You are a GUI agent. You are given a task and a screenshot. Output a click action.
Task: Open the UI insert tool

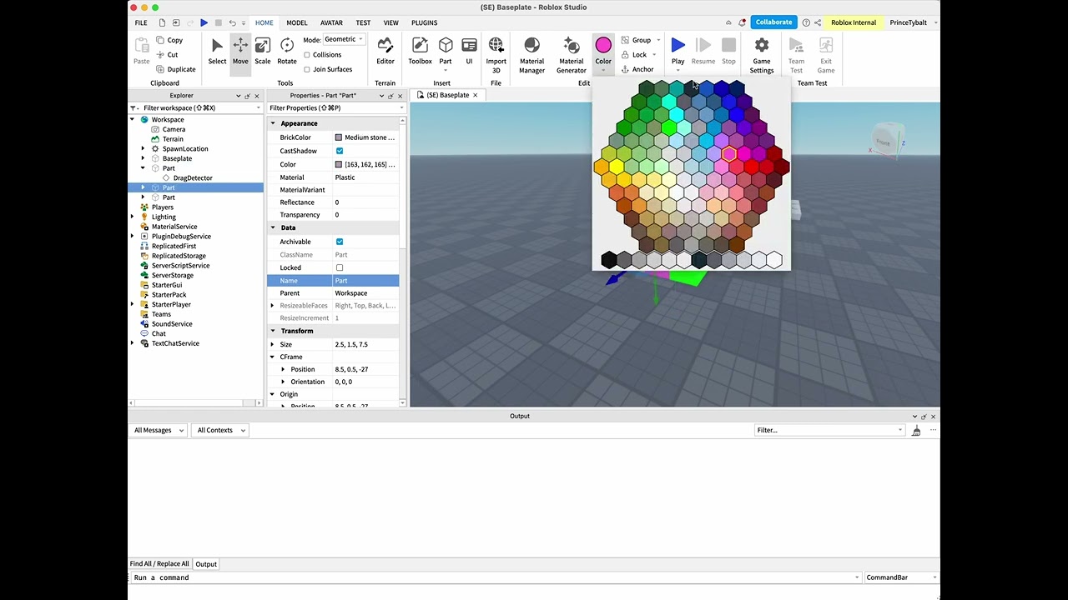[x=469, y=52]
